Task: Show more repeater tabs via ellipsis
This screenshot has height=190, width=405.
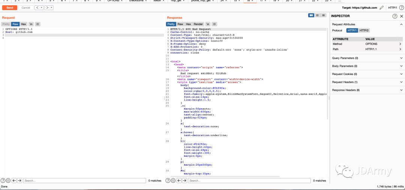Action: click(x=340, y=1)
